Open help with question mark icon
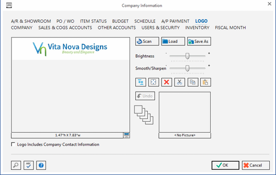 (x=41, y=165)
